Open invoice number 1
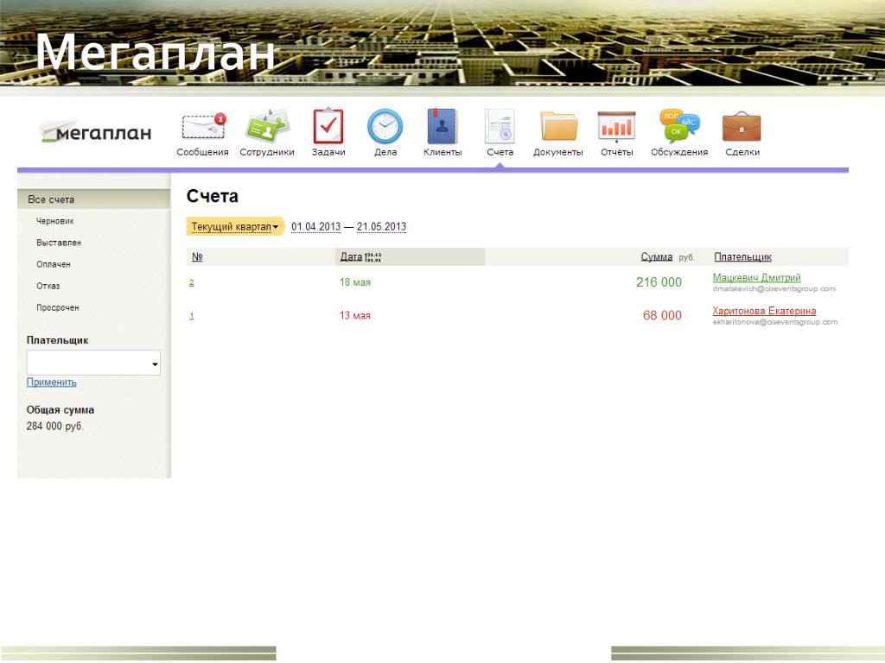Screen dimensions: 885x663 (x=191, y=316)
